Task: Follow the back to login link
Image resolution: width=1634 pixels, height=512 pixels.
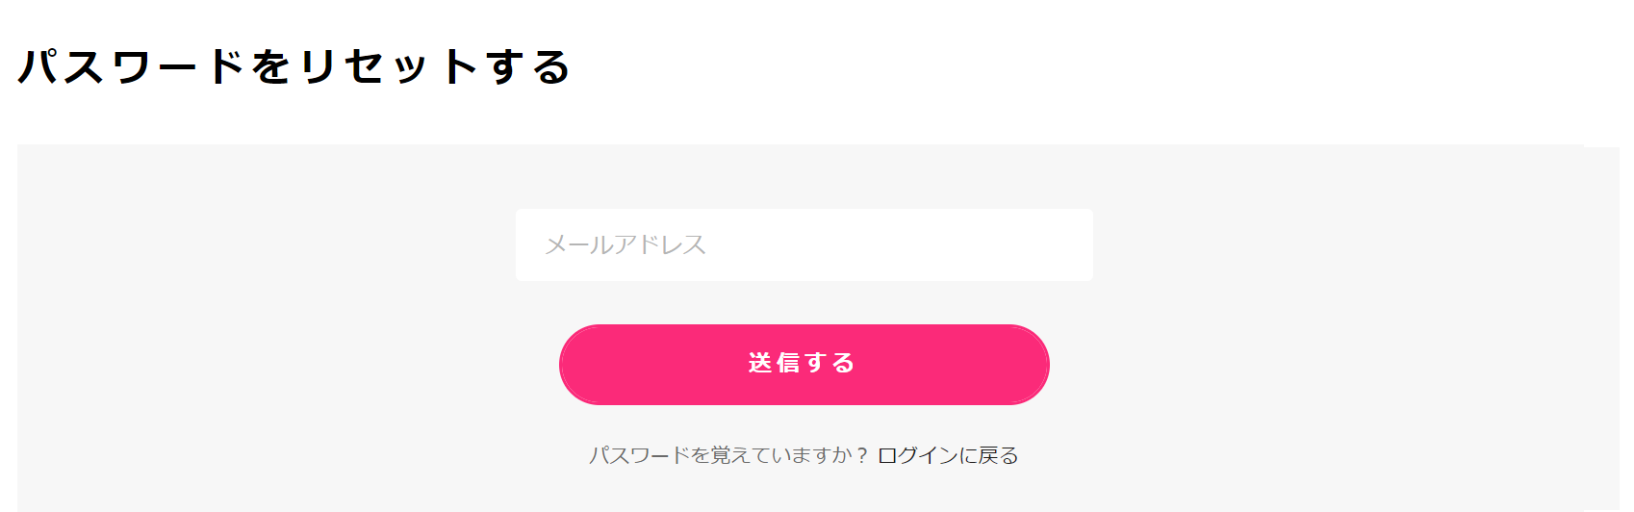Action: [948, 455]
